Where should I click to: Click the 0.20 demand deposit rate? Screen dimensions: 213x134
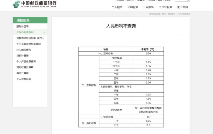(148, 54)
